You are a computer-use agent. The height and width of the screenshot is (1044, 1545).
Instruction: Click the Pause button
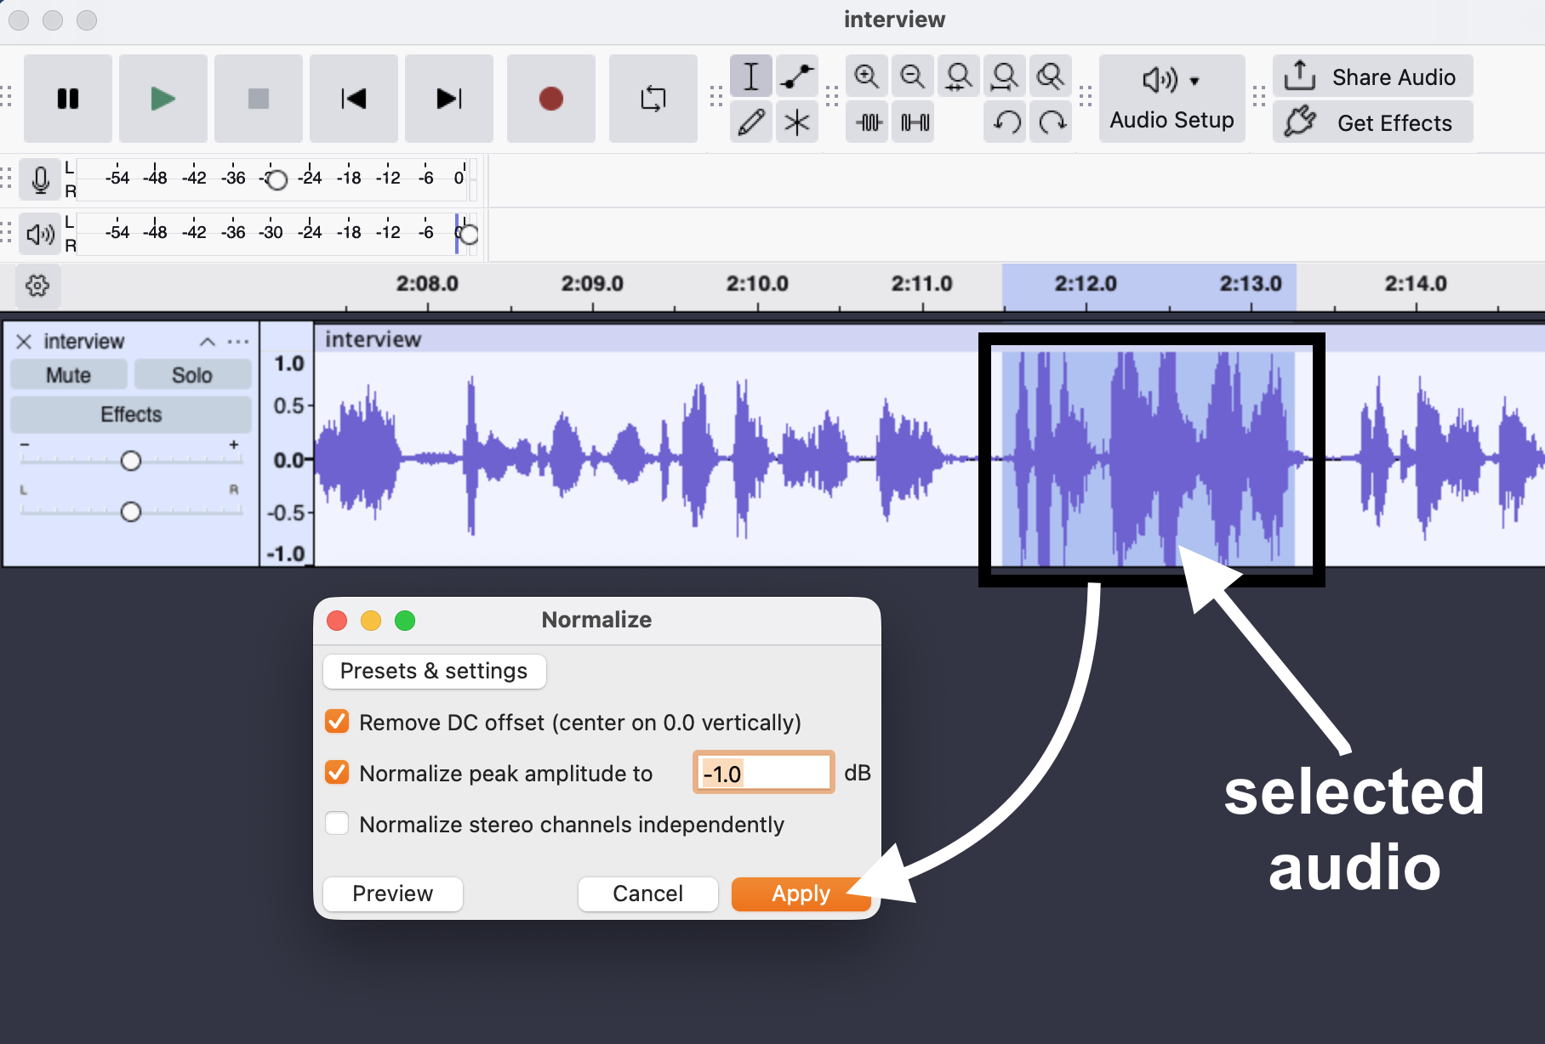tap(68, 99)
